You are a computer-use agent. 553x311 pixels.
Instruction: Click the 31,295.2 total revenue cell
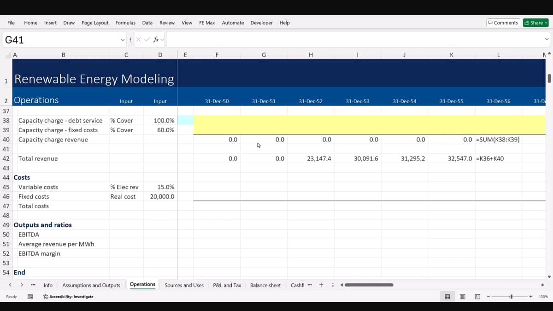[x=404, y=158]
